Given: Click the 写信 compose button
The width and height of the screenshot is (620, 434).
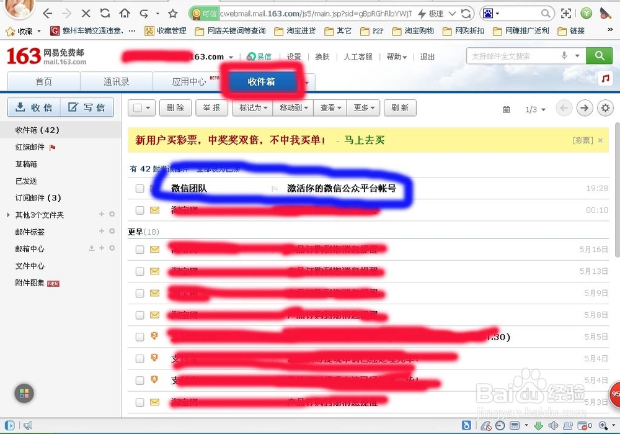Looking at the screenshot, I should click(x=87, y=107).
